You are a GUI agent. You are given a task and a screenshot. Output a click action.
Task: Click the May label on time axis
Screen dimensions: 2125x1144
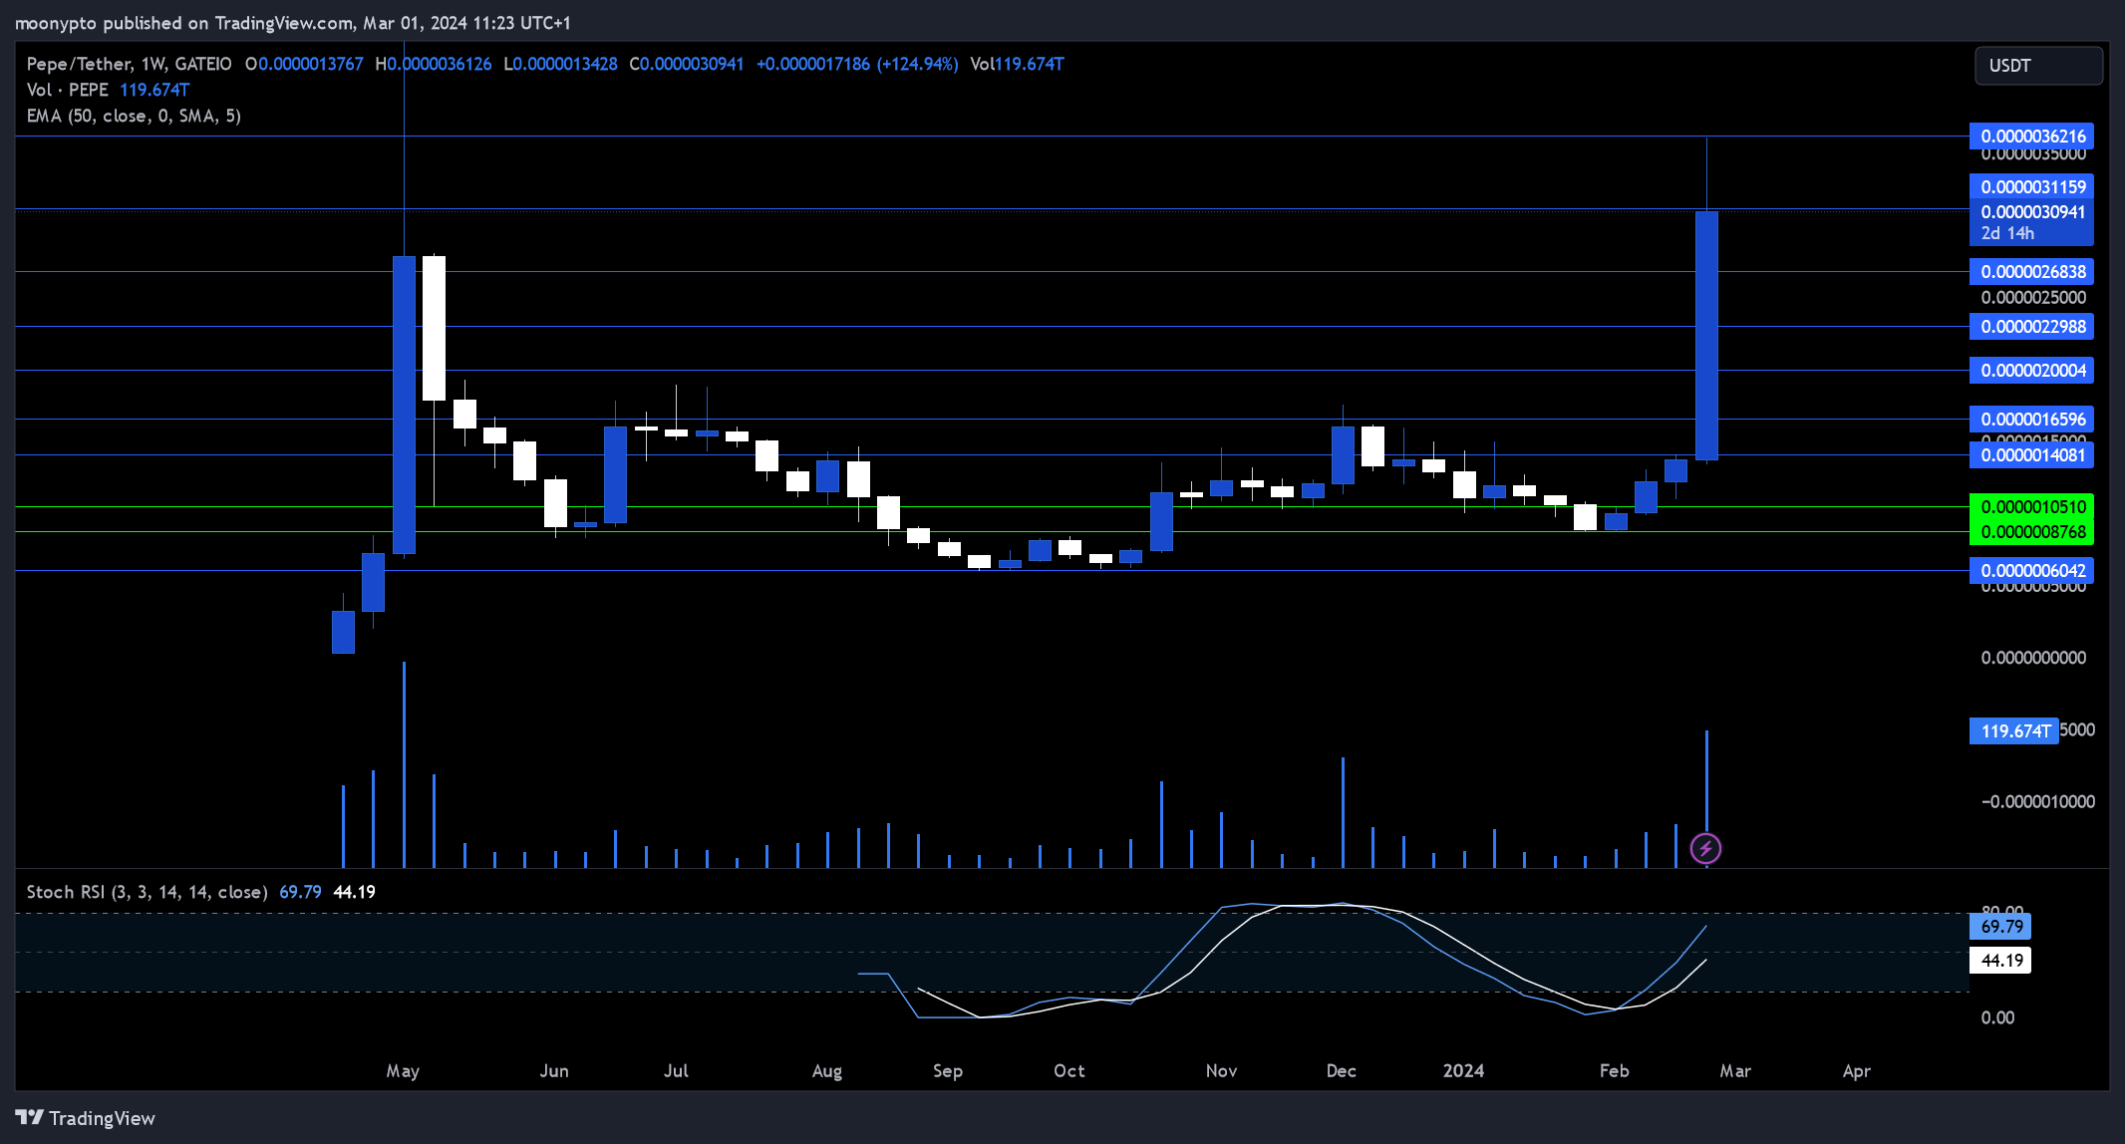click(403, 1071)
